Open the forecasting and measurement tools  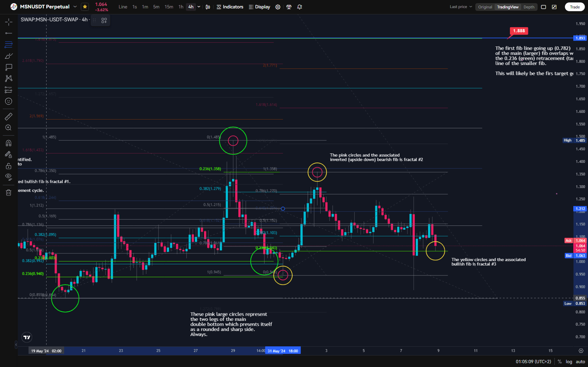coord(9,90)
